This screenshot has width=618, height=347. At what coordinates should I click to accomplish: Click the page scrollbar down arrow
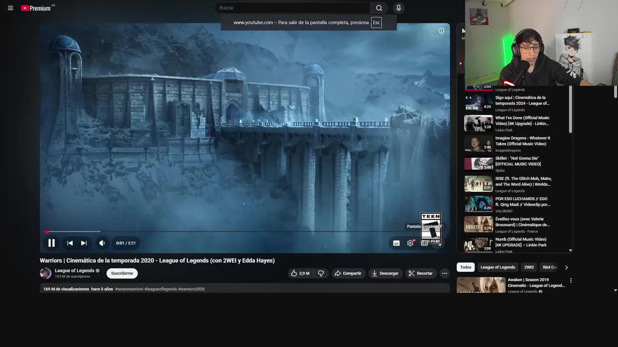pyautogui.click(x=615, y=290)
